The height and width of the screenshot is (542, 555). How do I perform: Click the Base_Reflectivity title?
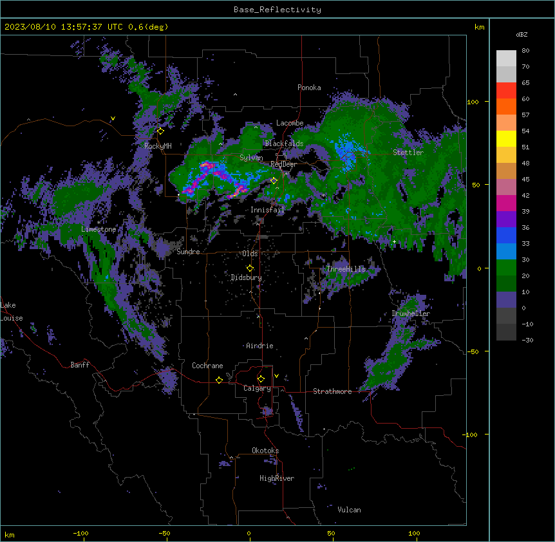(x=277, y=10)
